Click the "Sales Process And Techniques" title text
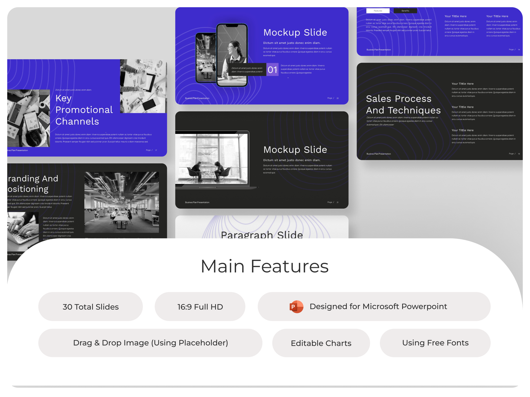This screenshot has width=530, height=397. 403,104
